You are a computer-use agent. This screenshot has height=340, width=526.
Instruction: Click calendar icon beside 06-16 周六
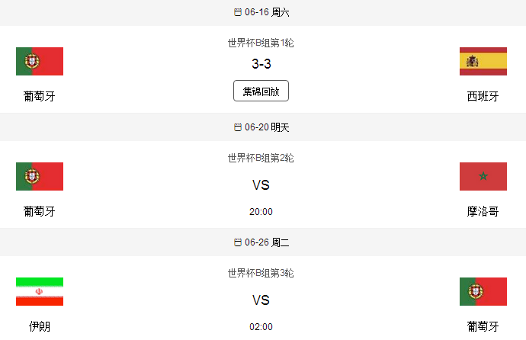238,12
